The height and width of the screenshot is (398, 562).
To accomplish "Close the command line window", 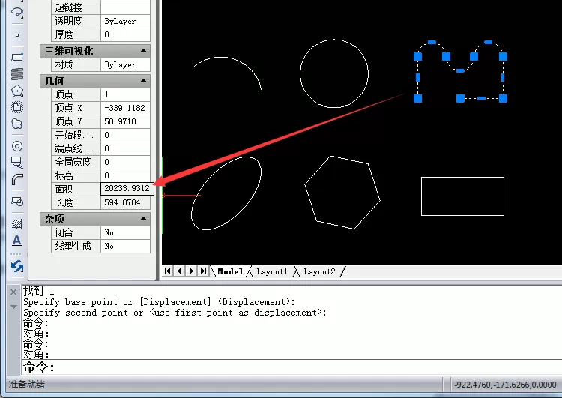I will tap(13, 292).
